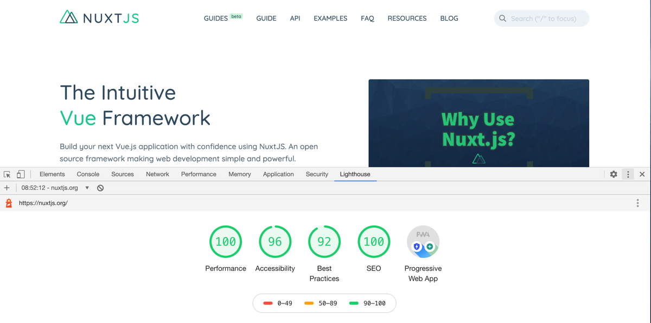Open the EXAMPLES nav link
This screenshot has height=323, width=651.
(330, 18)
